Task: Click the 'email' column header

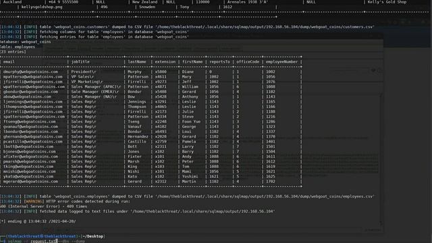Action: (x=9, y=61)
